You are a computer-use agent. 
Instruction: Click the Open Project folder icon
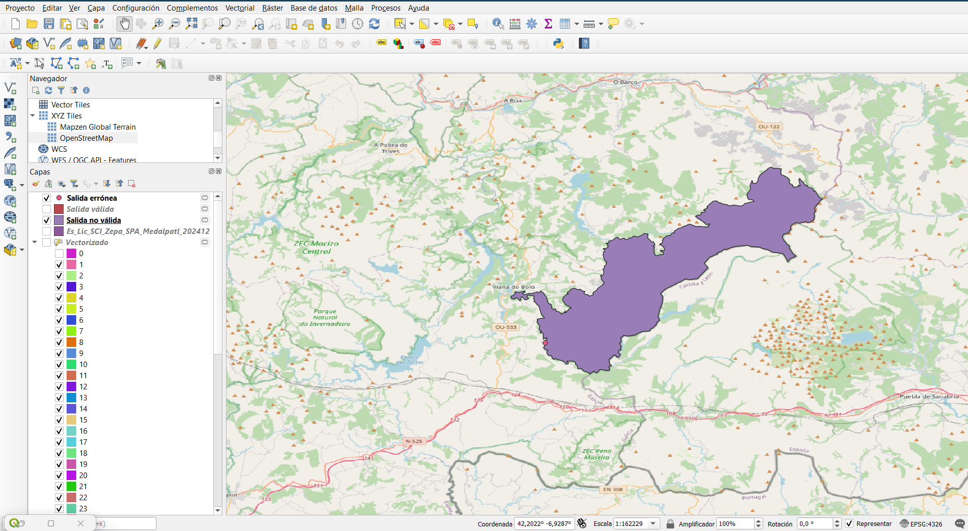pyautogui.click(x=32, y=24)
